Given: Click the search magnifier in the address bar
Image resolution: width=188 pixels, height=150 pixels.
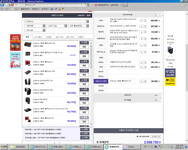Looking at the screenshot, I should pyautogui.click(x=85, y=5).
